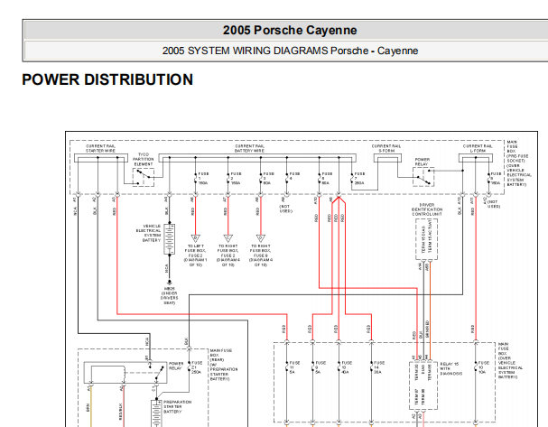Screen dimensions: 548x427
Task: Click the 'POWER DISTRIBUTION' heading
Action: pyautogui.click(x=107, y=79)
